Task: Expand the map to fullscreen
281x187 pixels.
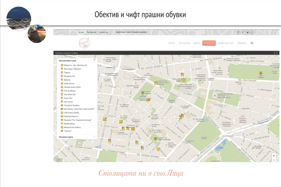Action: point(276,53)
